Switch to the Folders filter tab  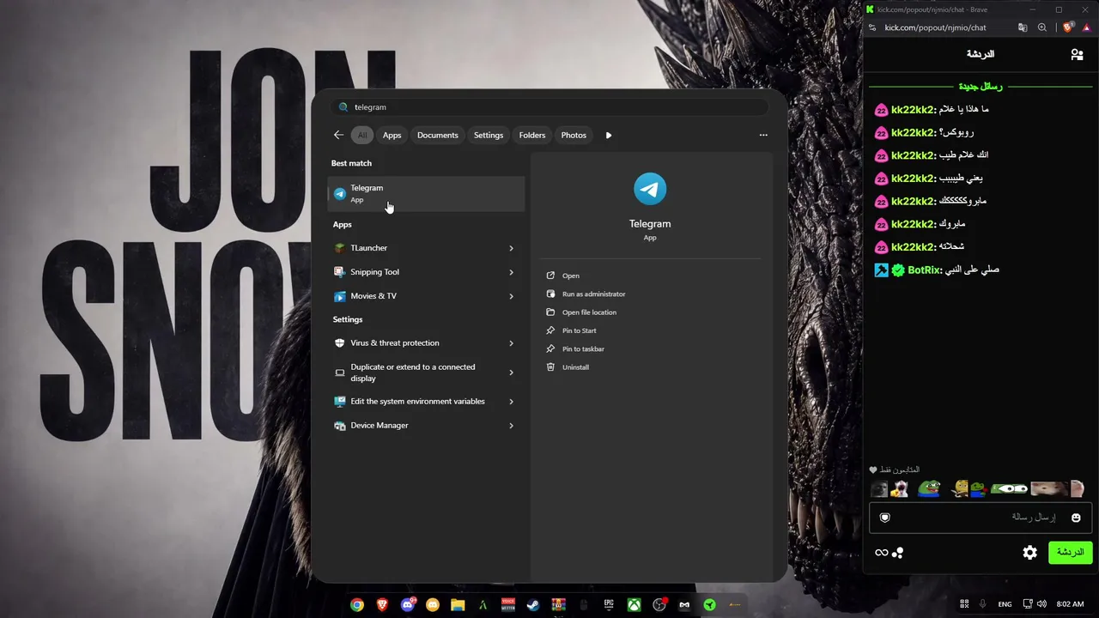(532, 135)
